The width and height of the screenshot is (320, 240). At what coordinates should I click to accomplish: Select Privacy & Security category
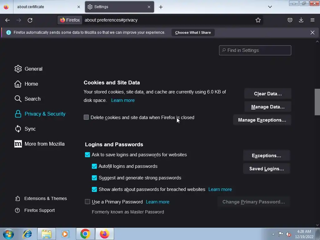pos(40,114)
